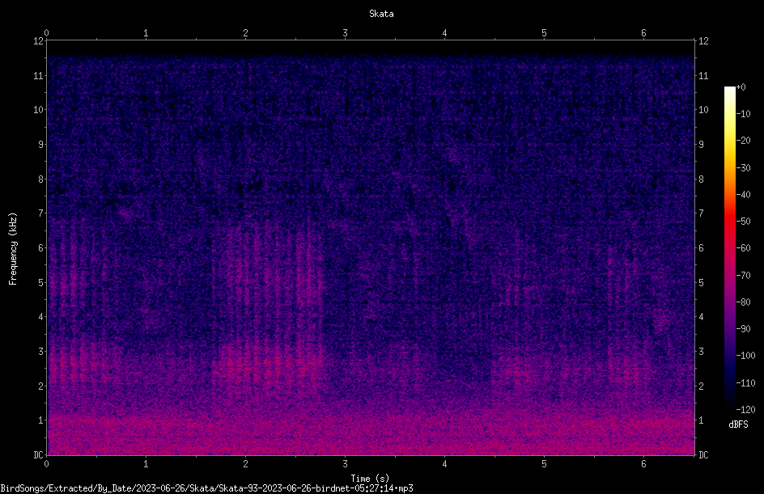Click the '9' kHz label on the right axis
The height and width of the screenshot is (494, 764).
(701, 144)
